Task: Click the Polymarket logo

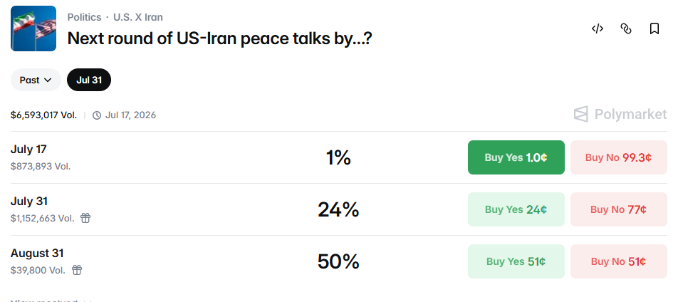Action: coord(620,114)
